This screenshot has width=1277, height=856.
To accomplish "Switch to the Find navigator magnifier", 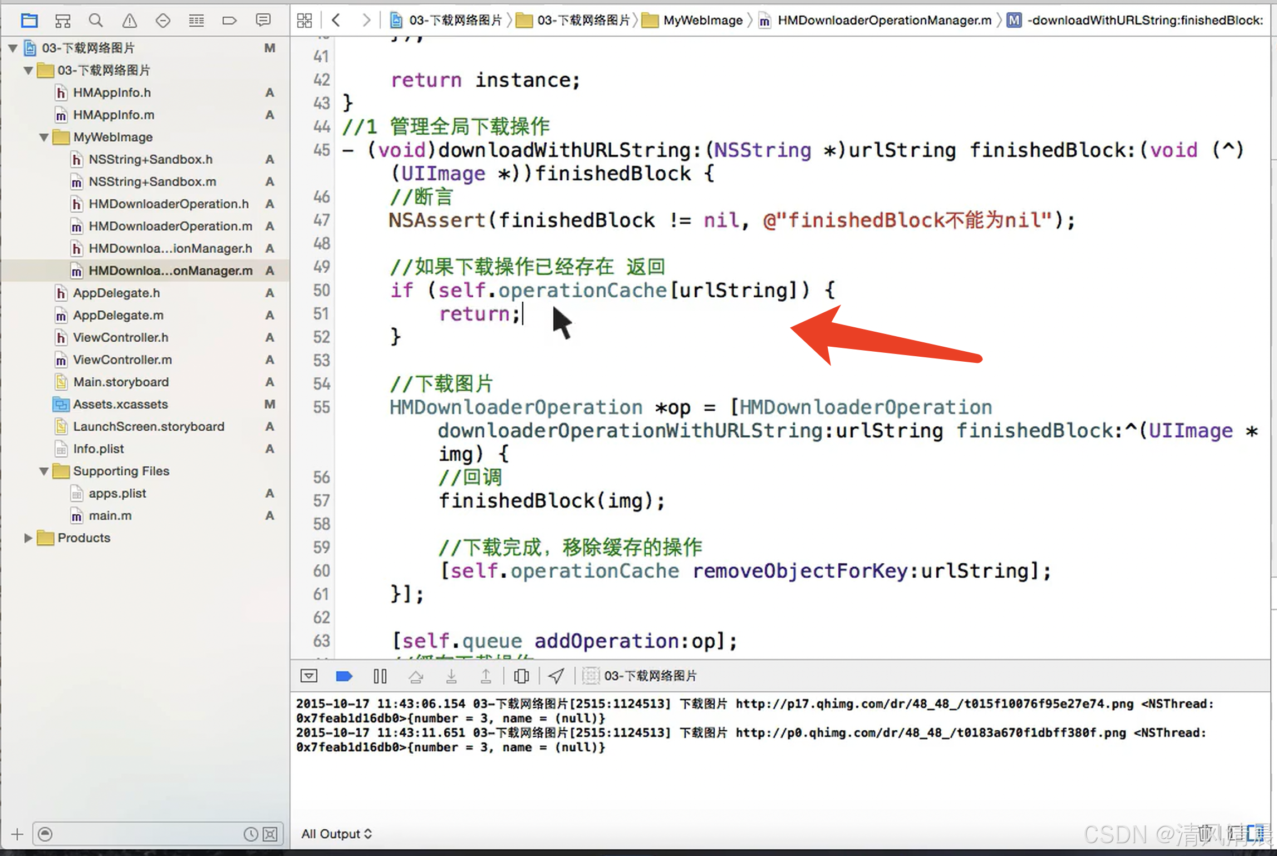I will 96,21.
